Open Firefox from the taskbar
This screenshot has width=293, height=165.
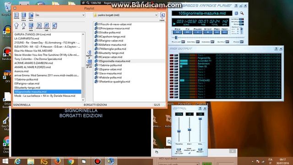click(57, 161)
